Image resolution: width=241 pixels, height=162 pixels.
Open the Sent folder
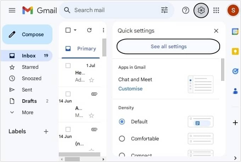point(27,90)
